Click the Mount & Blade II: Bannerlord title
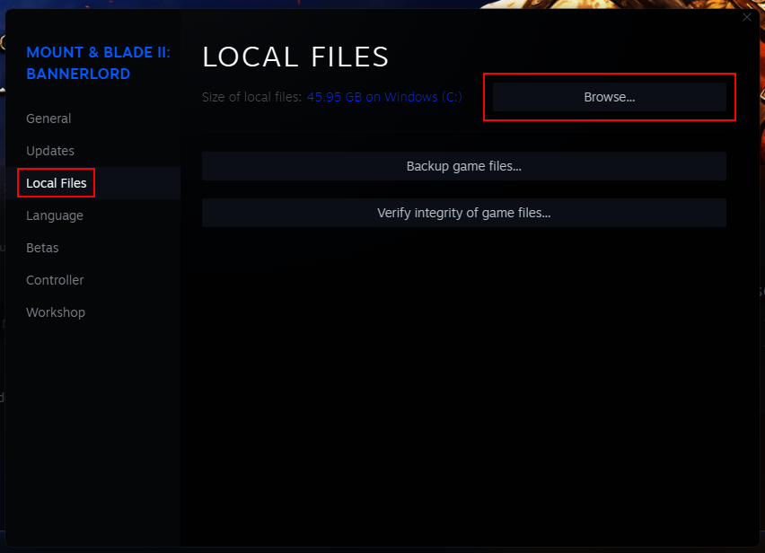Image resolution: width=765 pixels, height=553 pixels. [x=98, y=63]
